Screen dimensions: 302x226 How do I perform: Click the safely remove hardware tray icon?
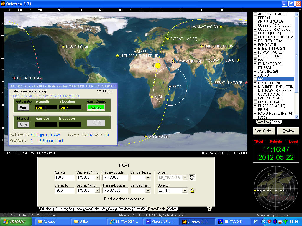click(x=280, y=222)
